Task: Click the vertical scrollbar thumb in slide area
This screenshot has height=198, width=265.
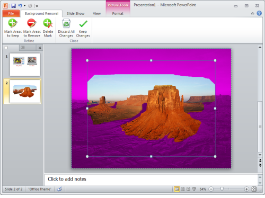Action: click(260, 127)
